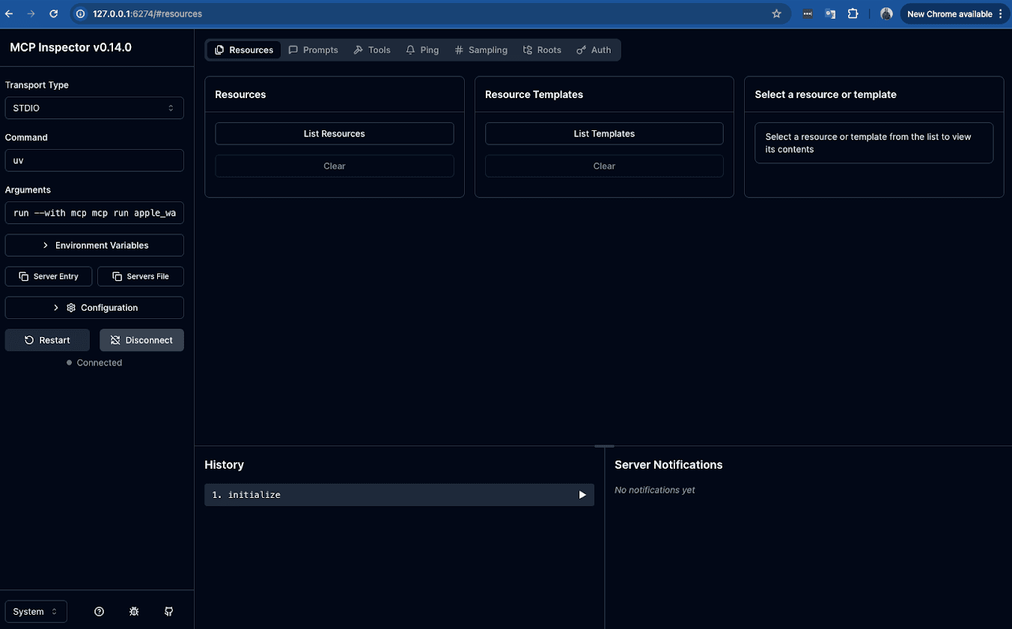Open the help icon in sidebar footer

point(99,612)
